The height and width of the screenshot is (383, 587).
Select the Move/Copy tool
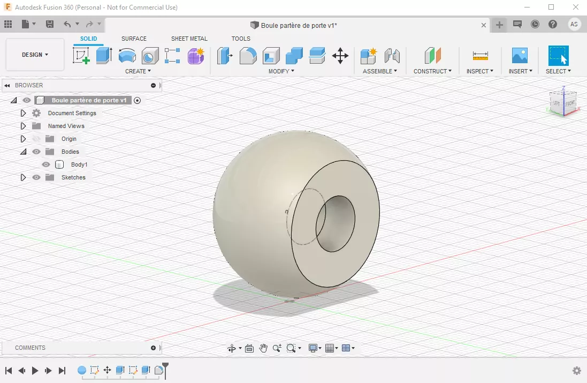340,56
